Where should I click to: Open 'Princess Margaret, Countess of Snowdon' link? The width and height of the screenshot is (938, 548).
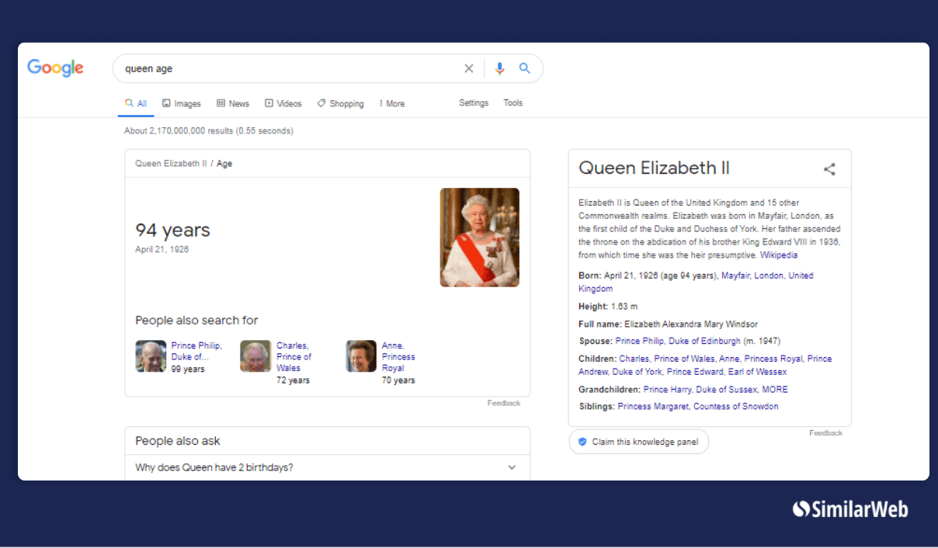click(x=698, y=407)
